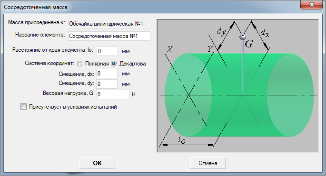Image resolution: width=326 pixels, height=176 pixels.
Task: Click the Y axis label in the diagram
Action: click(x=210, y=49)
